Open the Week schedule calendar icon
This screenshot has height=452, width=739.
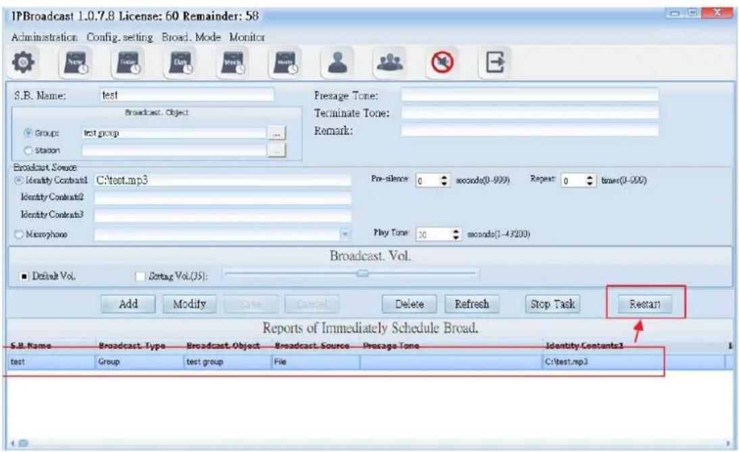234,62
